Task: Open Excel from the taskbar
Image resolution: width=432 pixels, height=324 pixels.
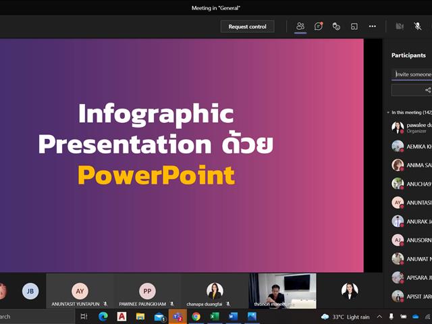Action: coord(215,317)
